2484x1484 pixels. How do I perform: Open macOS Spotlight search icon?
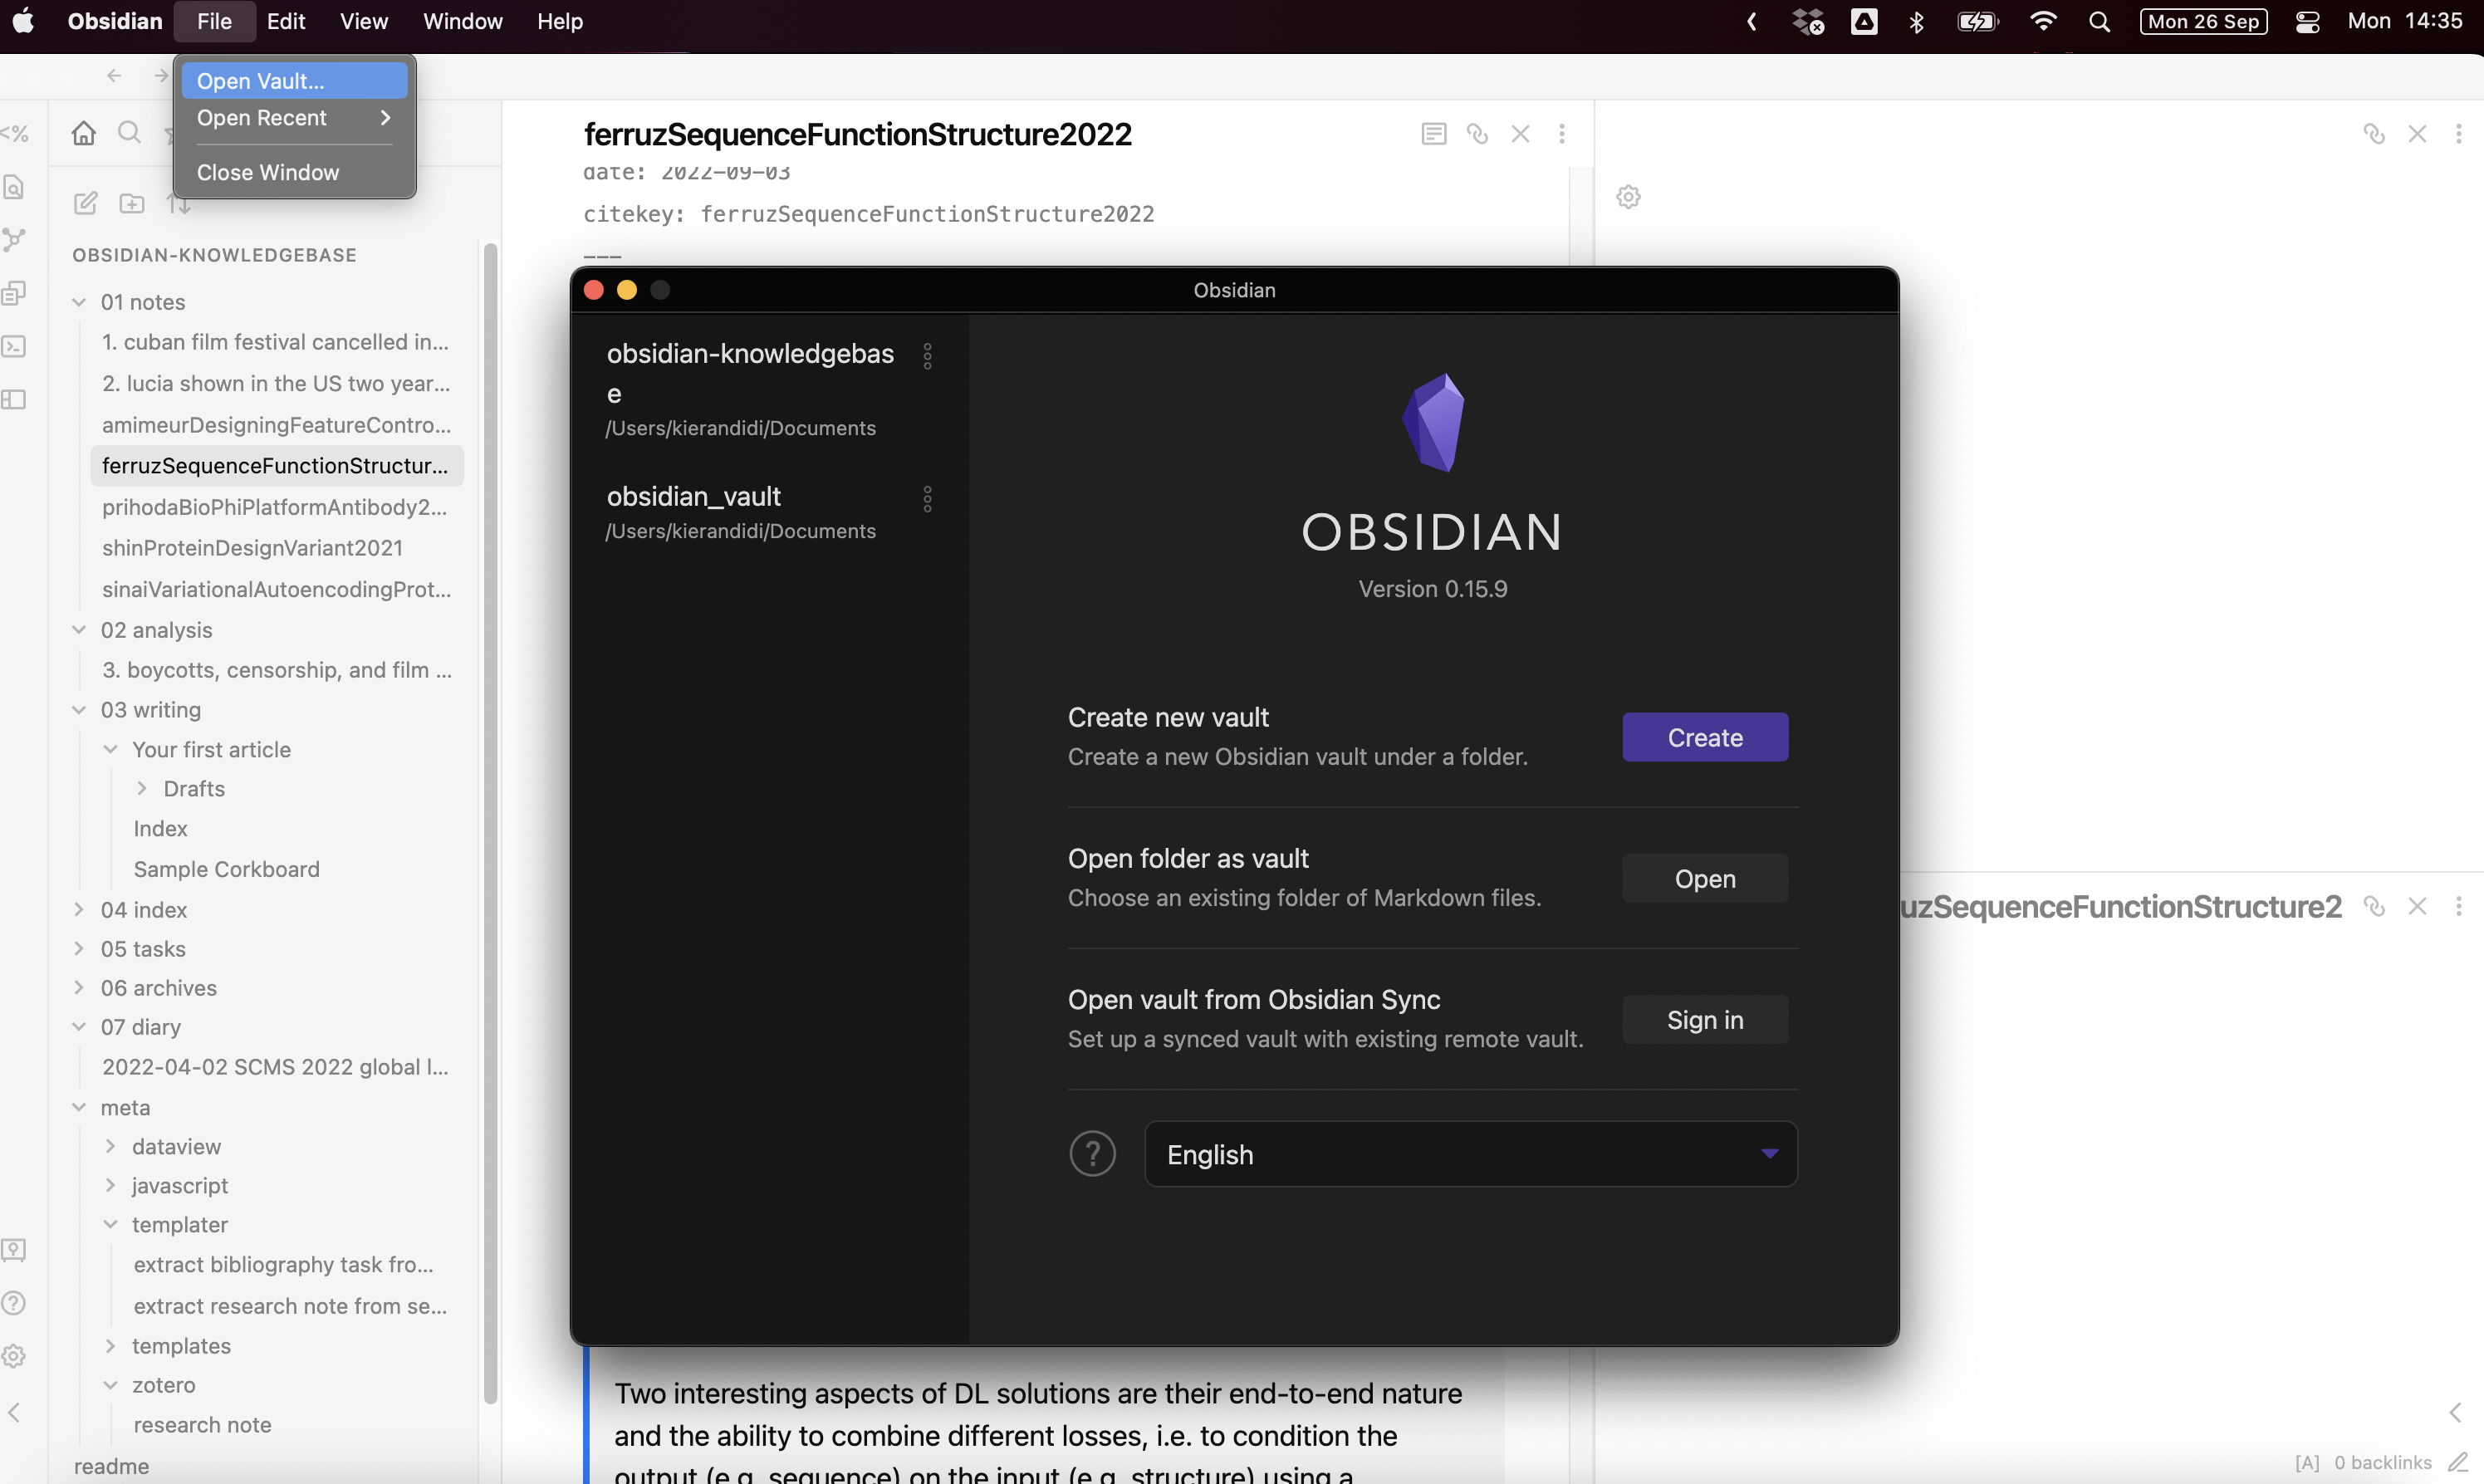(x=2100, y=21)
